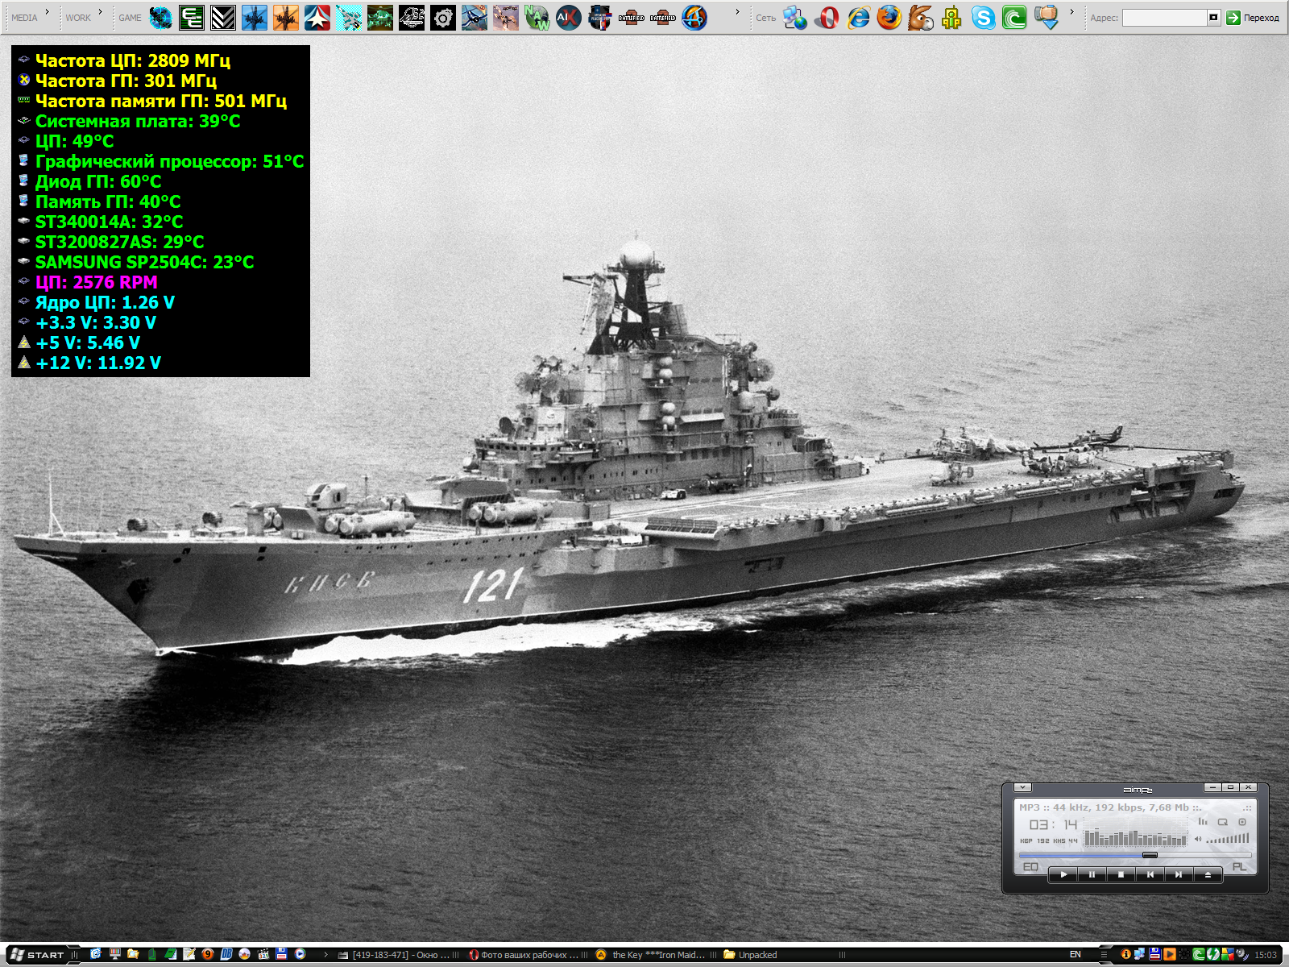Click the Адрес address input field
Screen dimensions: 1289x967
[1164, 18]
